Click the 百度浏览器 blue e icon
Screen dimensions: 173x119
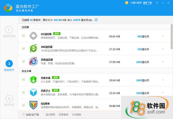tap(33, 61)
